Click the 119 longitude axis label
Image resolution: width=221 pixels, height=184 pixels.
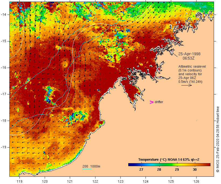(x=19, y=181)
